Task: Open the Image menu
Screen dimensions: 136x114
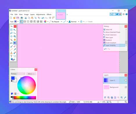Action: tap(26, 15)
